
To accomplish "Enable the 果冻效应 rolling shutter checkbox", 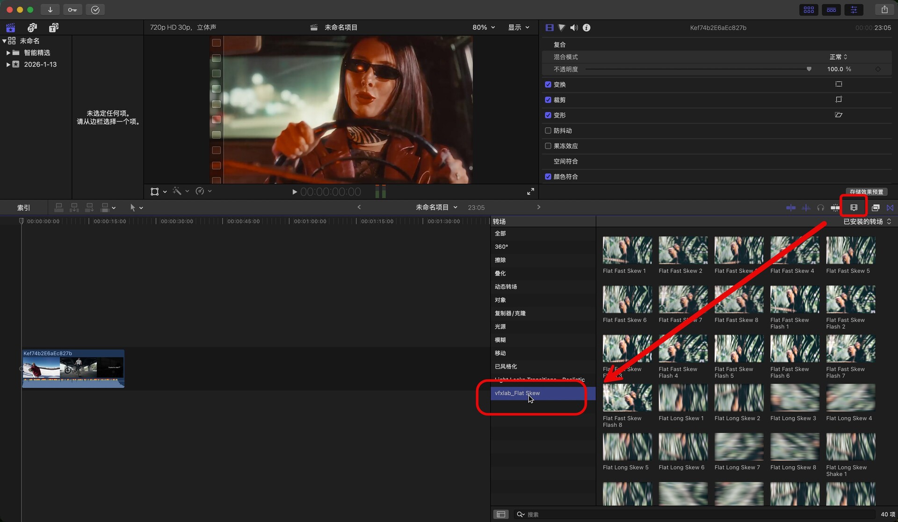I will pos(548,146).
